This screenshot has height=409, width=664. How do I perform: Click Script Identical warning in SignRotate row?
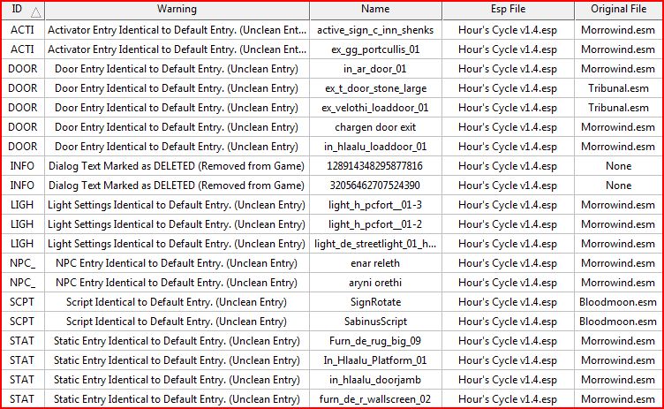[x=177, y=302]
